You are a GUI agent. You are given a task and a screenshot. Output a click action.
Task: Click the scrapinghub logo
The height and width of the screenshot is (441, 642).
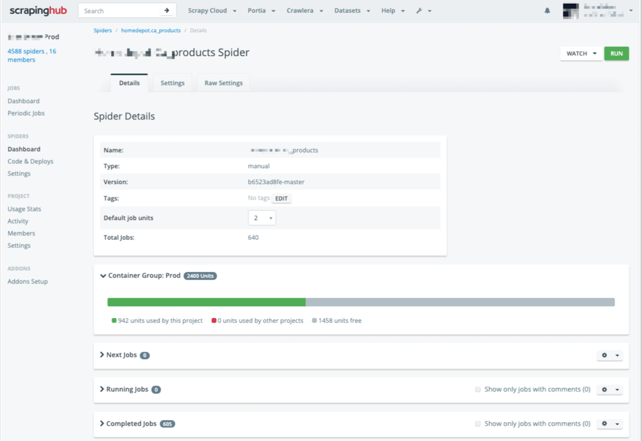point(38,11)
